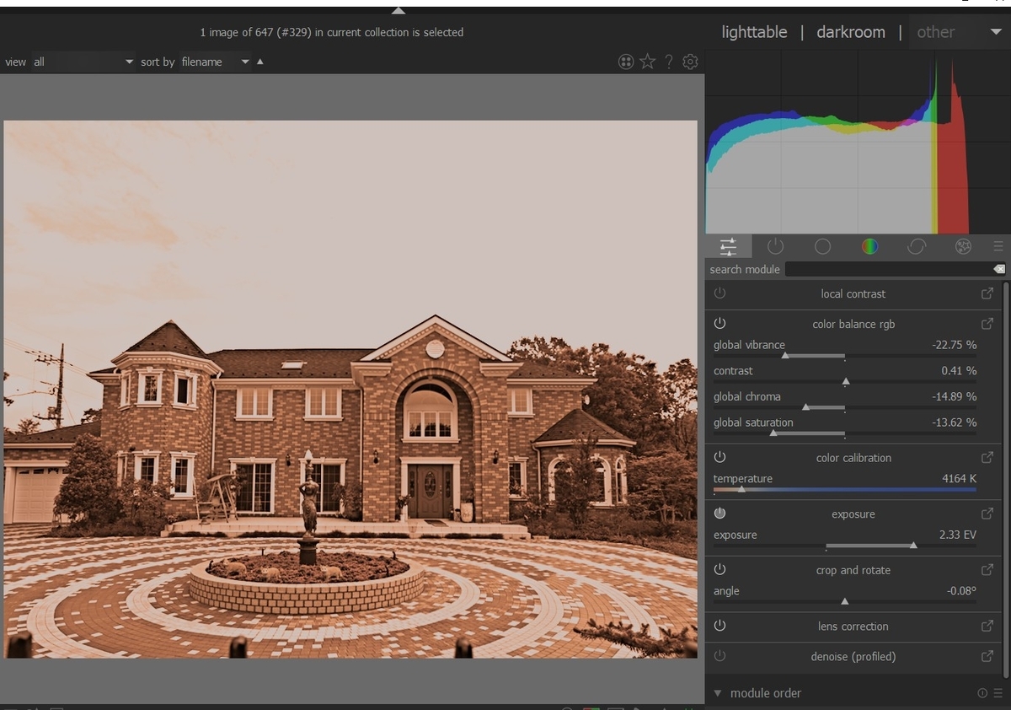The image size is (1011, 710).
Task: Enable the context help question mark
Action: (x=669, y=62)
